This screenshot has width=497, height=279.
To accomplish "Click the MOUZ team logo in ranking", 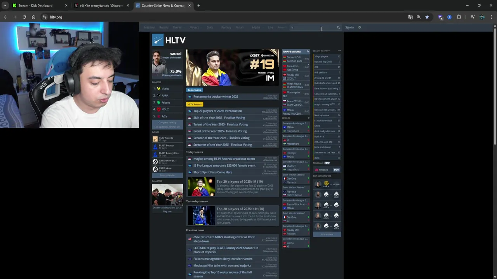I will tap(158, 109).
